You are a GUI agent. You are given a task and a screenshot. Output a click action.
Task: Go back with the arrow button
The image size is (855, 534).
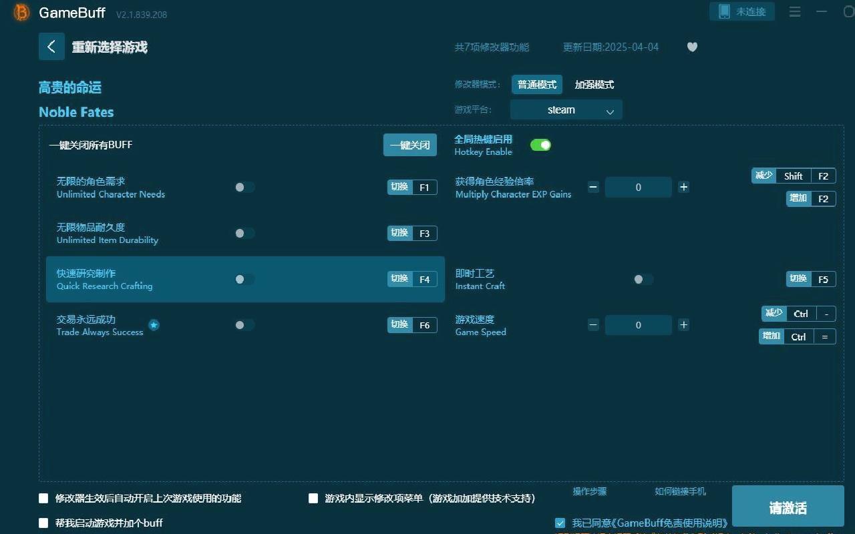click(x=51, y=47)
